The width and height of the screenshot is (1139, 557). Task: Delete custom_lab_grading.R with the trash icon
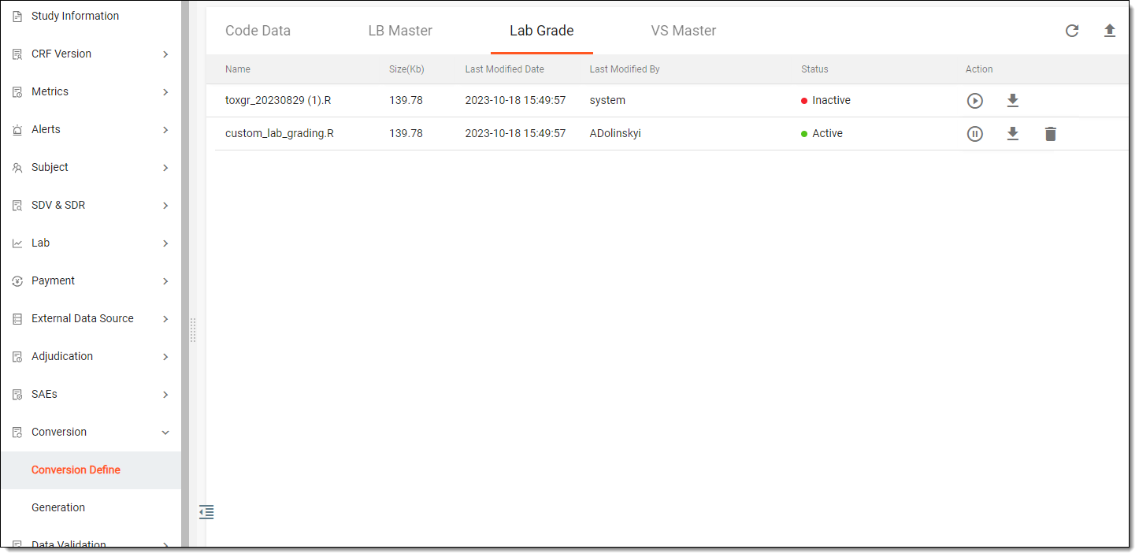[x=1050, y=134]
